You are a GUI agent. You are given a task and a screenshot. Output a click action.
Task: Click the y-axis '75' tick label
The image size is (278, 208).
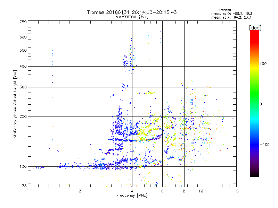[x=24, y=186]
